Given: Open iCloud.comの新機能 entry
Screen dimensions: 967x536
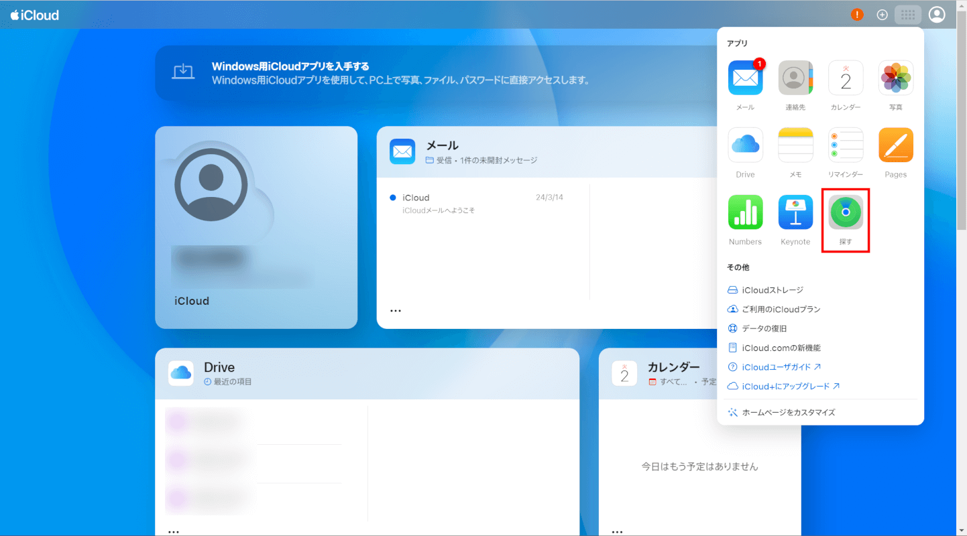Looking at the screenshot, I should coord(774,348).
